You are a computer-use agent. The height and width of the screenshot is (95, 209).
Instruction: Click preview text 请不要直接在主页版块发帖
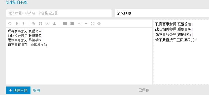click(x=176, y=40)
